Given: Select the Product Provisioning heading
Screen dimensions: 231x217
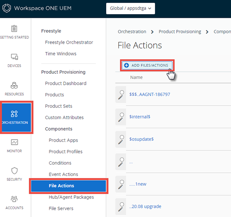Looking at the screenshot, I should (63, 72).
